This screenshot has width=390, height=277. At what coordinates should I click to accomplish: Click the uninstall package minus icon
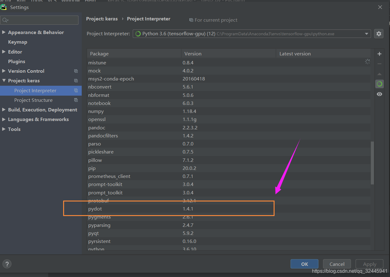coord(379,64)
